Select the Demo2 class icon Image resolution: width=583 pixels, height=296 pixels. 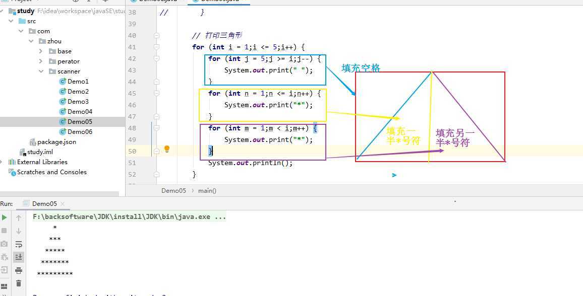tap(63, 91)
